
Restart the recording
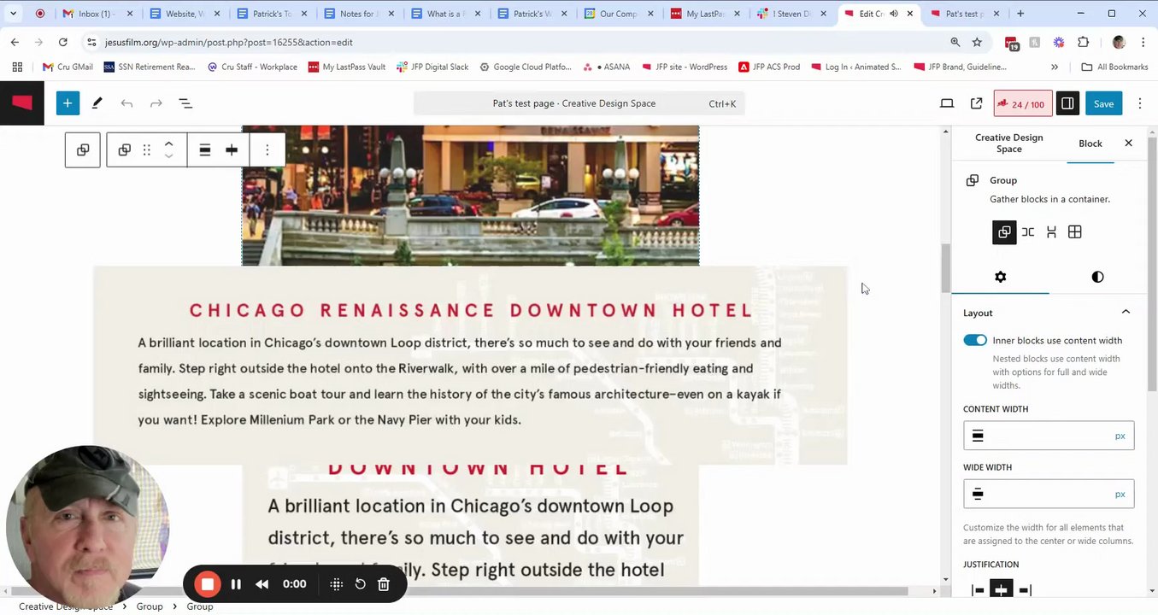click(361, 584)
